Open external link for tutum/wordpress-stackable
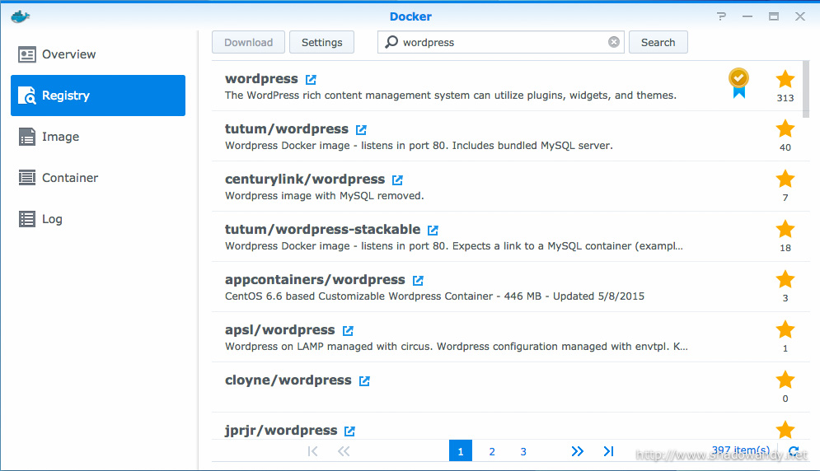This screenshot has height=471, width=820. pyautogui.click(x=433, y=230)
